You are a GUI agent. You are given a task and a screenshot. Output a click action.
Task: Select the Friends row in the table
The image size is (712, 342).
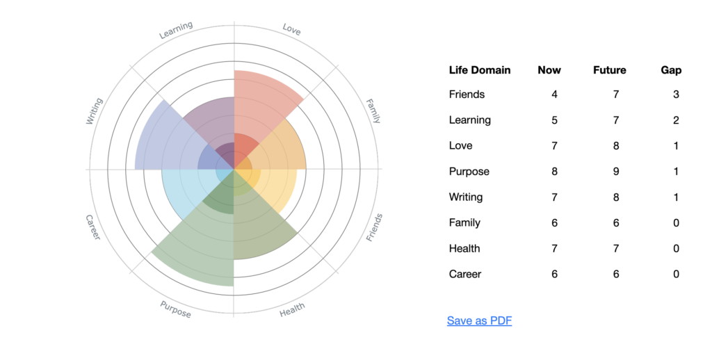(565, 95)
